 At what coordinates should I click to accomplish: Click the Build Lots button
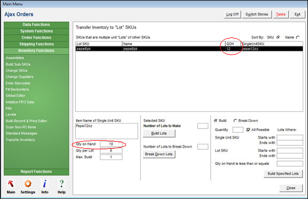point(159,133)
